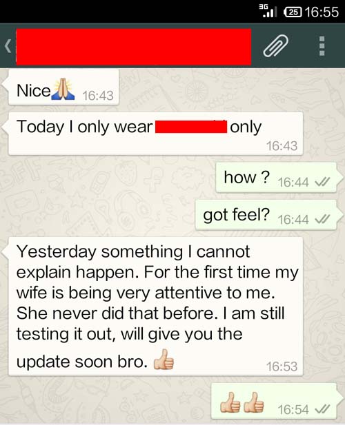Open the three-dot overflow menu

click(322, 46)
